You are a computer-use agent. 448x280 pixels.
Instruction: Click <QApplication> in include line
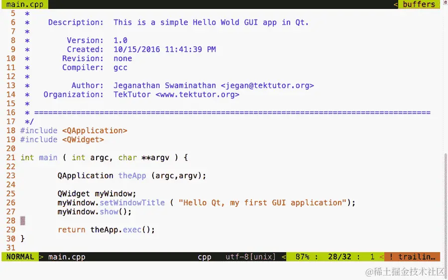click(95, 131)
